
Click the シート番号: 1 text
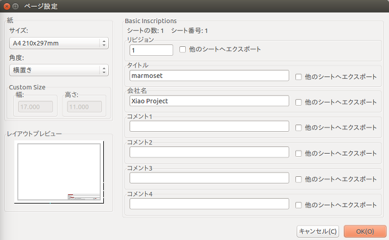click(190, 30)
